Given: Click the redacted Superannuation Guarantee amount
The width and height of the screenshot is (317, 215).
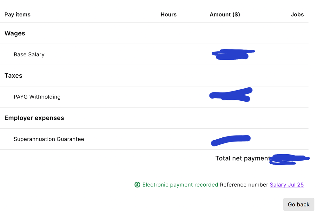Looking at the screenshot, I should 230,140.
